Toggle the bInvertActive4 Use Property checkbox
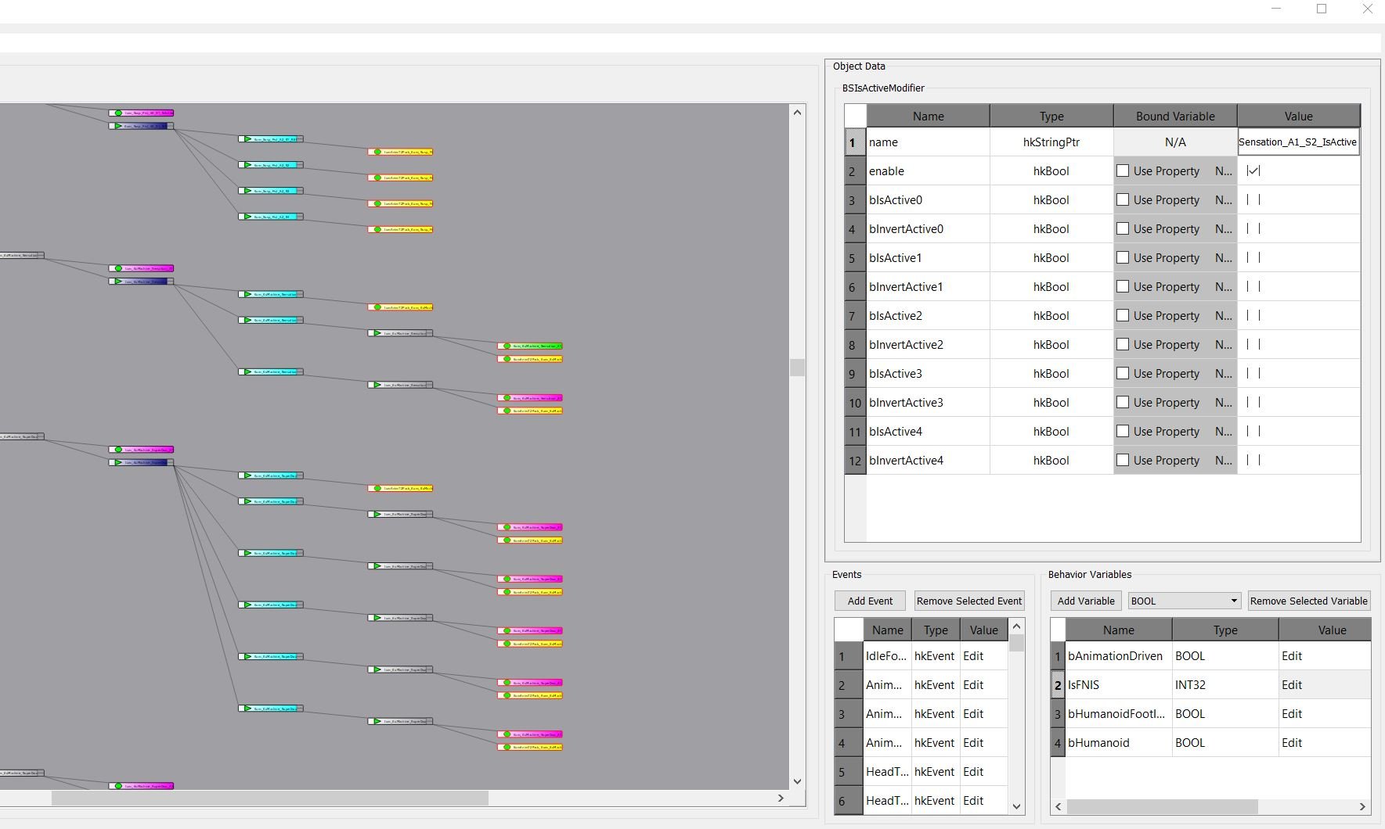Screen dimensions: 1385x829 [x=1123, y=460]
